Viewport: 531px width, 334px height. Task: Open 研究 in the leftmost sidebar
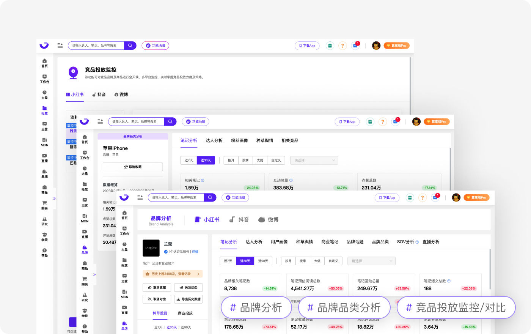[44, 221]
